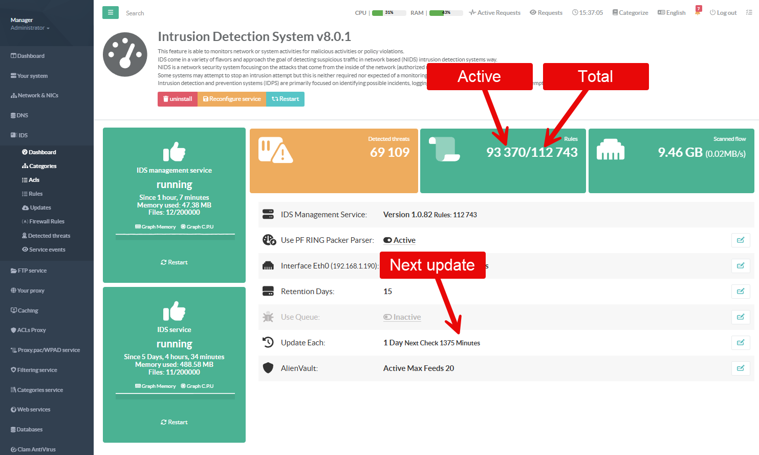Screen dimensions: 759x455
Task: Click the red uninstall button
Action: tap(178, 99)
